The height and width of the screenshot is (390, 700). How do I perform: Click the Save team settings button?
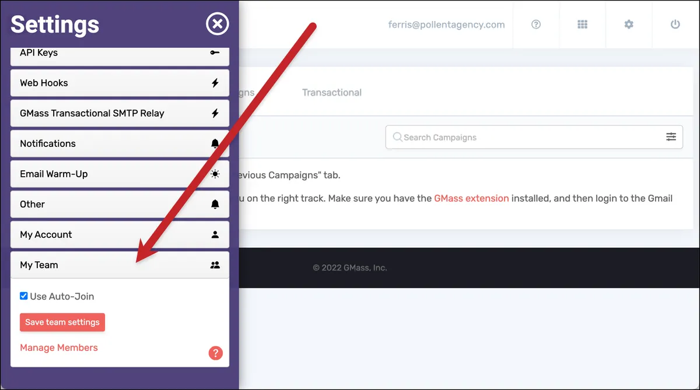pos(62,322)
